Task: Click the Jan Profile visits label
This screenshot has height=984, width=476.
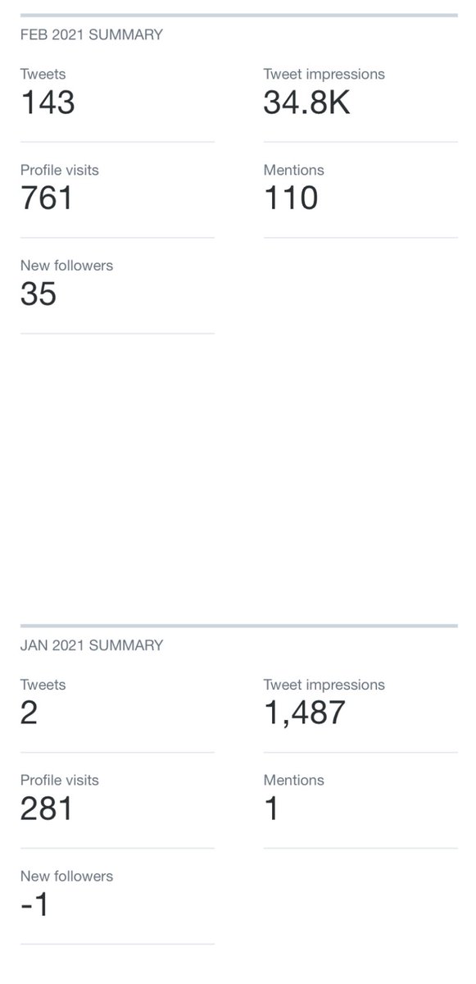Action: click(x=59, y=780)
